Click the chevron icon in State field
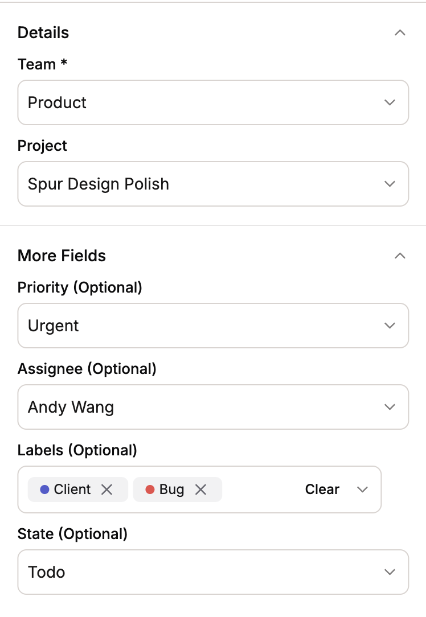This screenshot has height=617, width=426. pos(390,572)
